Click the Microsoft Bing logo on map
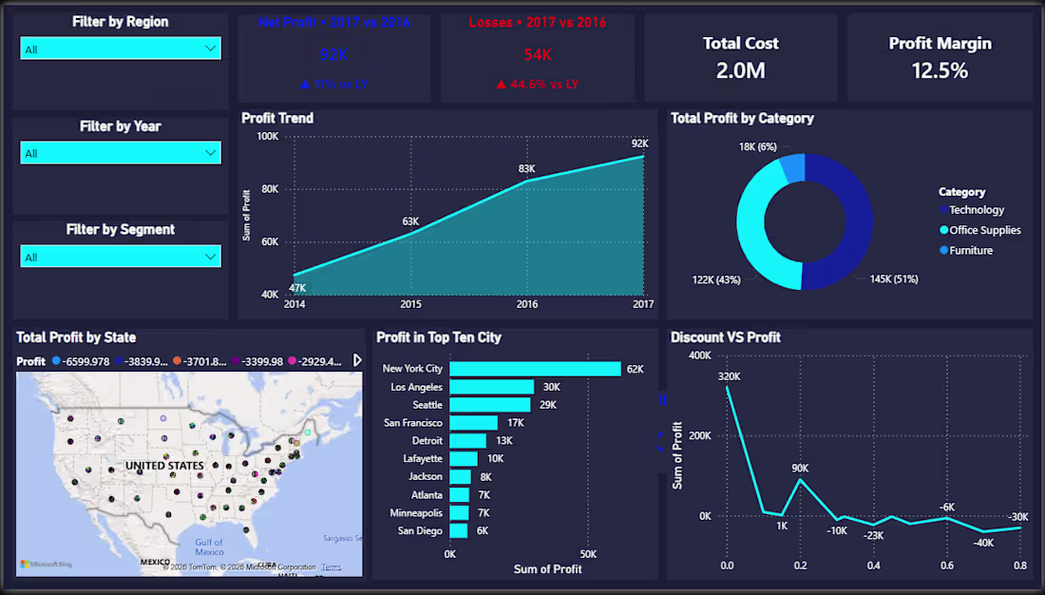 coord(46,565)
